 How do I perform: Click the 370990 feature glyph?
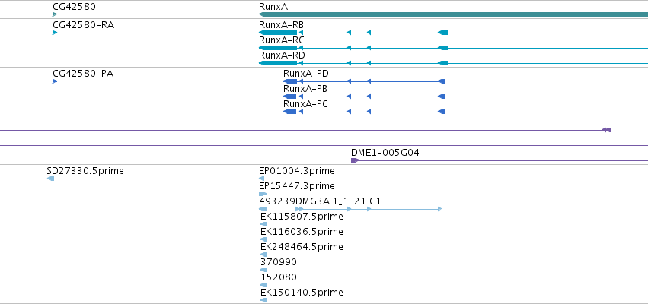click(263, 270)
